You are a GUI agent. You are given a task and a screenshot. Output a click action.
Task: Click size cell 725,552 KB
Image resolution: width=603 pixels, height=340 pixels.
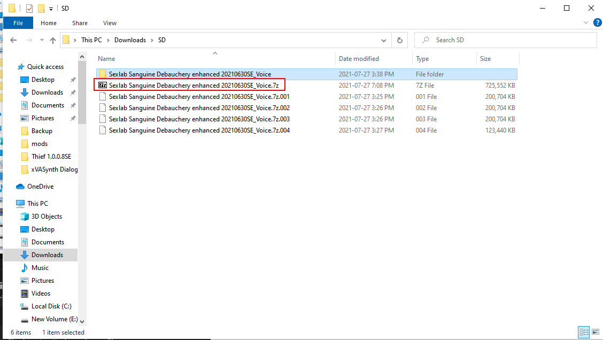pos(500,86)
